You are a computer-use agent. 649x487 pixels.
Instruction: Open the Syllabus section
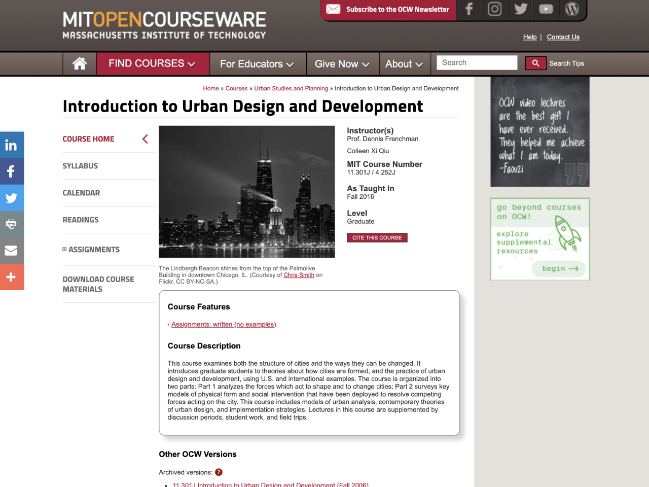click(80, 166)
